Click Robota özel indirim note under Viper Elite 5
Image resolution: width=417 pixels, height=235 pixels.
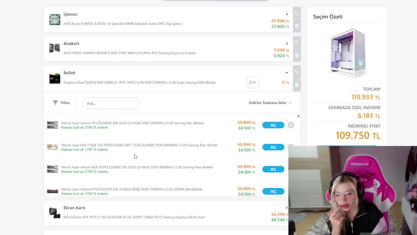pyautogui.click(x=85, y=149)
